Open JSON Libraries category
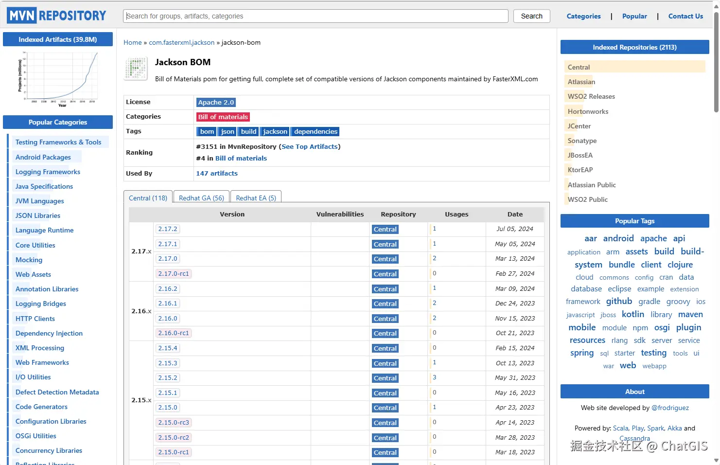This screenshot has width=720, height=465. (38, 215)
